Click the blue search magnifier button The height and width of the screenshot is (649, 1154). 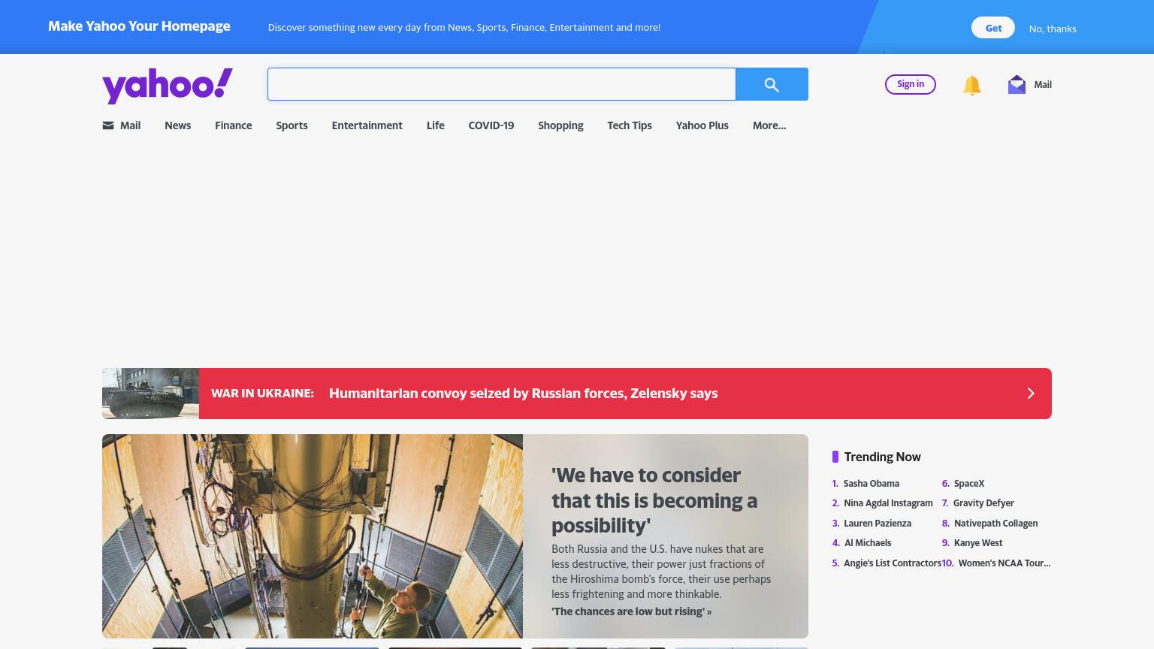(772, 84)
